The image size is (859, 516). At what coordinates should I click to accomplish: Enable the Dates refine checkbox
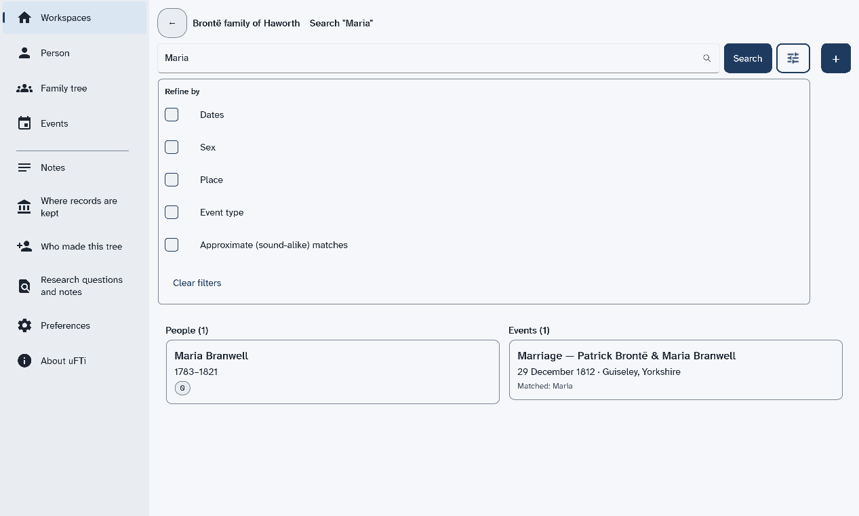pyautogui.click(x=172, y=115)
